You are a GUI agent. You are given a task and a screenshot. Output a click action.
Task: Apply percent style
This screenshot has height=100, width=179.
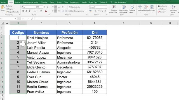coord(95,11)
